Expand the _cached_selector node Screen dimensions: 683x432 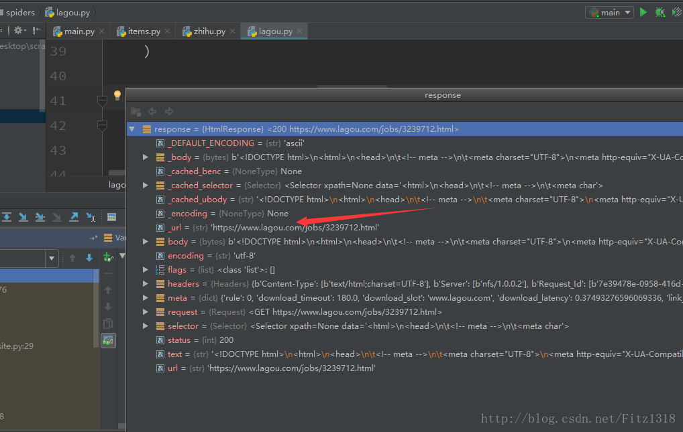click(x=146, y=186)
